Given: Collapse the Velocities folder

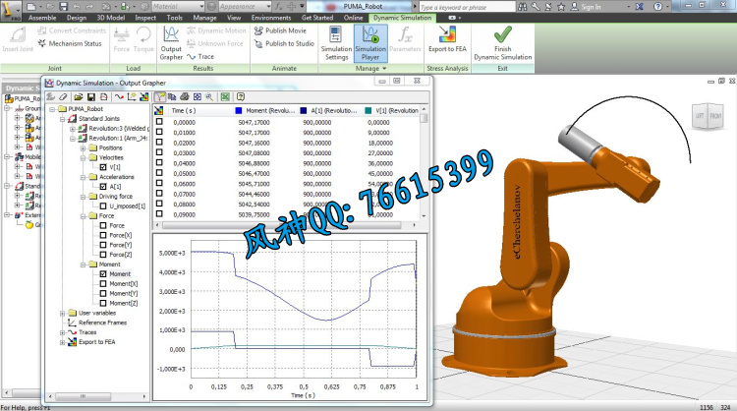Looking at the screenshot, I should coord(83,157).
